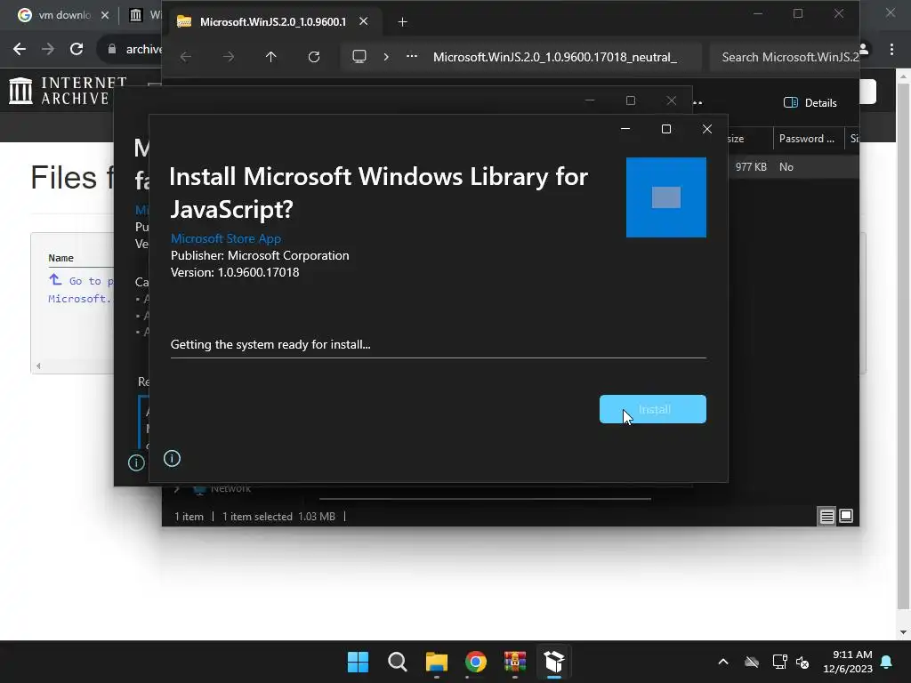Open the File Explorer see more menu
Viewport: 911px width, 683px height.
[x=697, y=103]
